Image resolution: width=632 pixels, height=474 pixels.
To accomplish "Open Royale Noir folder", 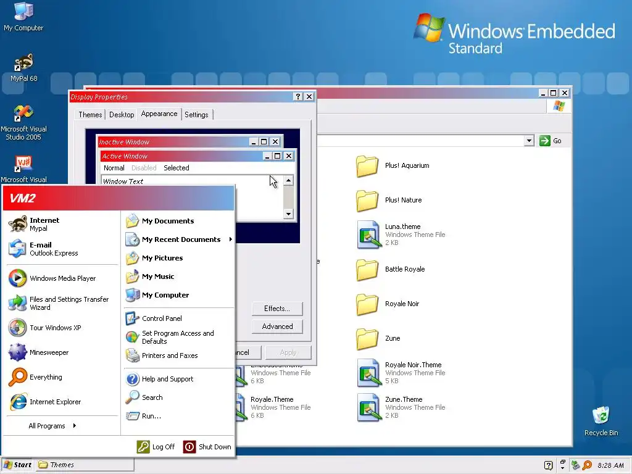I will tap(388, 304).
